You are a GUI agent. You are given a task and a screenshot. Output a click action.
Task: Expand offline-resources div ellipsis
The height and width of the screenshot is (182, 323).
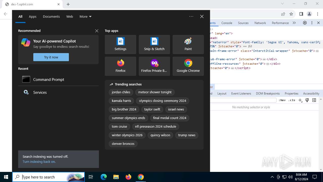coord(268,64)
